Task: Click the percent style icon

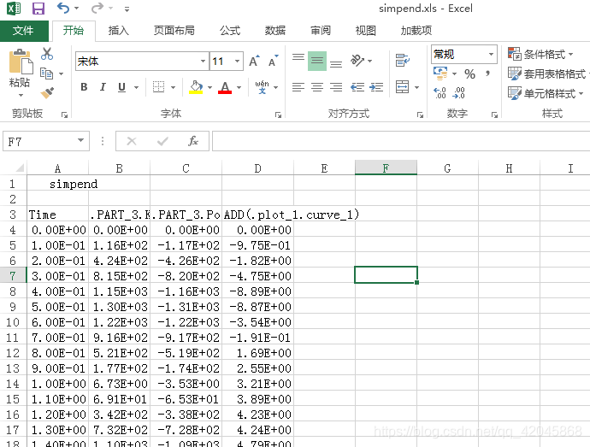Action: pos(469,74)
